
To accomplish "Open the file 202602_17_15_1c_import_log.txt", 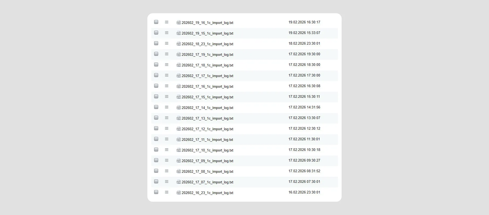I will click(207, 97).
